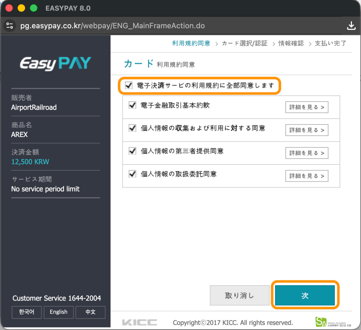Click the EASYPAY 8.0 window title
Viewport: 361px width, 330px height.
click(68, 8)
